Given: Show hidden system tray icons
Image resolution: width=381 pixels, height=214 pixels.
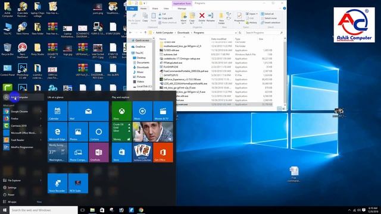Looking at the screenshot, I should coord(349,210).
